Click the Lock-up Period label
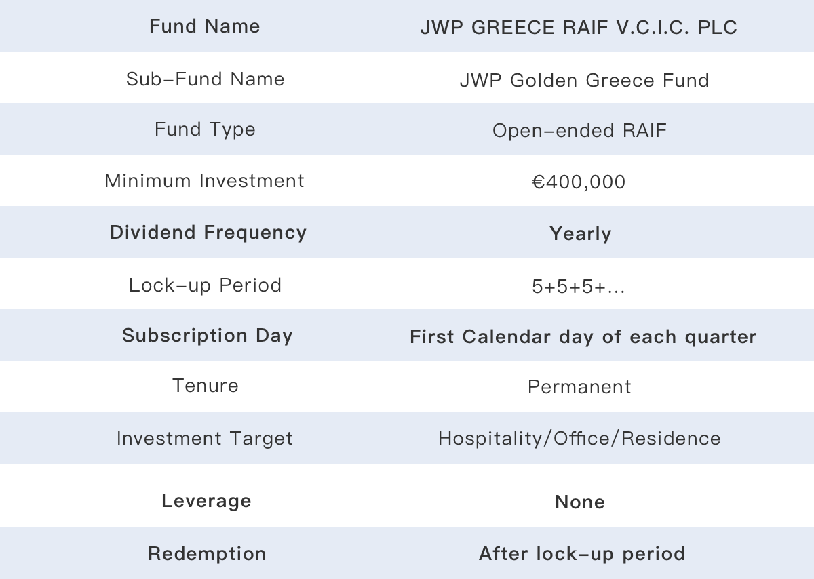 pyautogui.click(x=206, y=285)
